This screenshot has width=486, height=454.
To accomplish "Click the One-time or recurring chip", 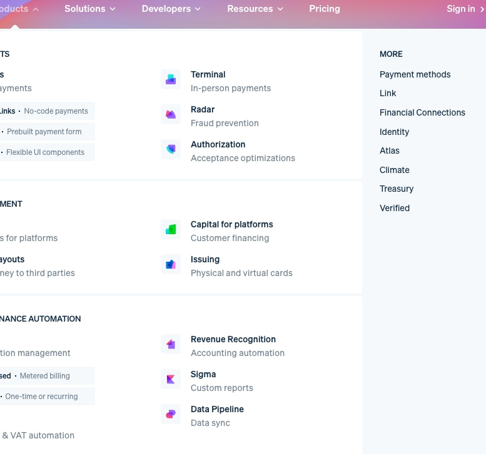I will 47,396.
